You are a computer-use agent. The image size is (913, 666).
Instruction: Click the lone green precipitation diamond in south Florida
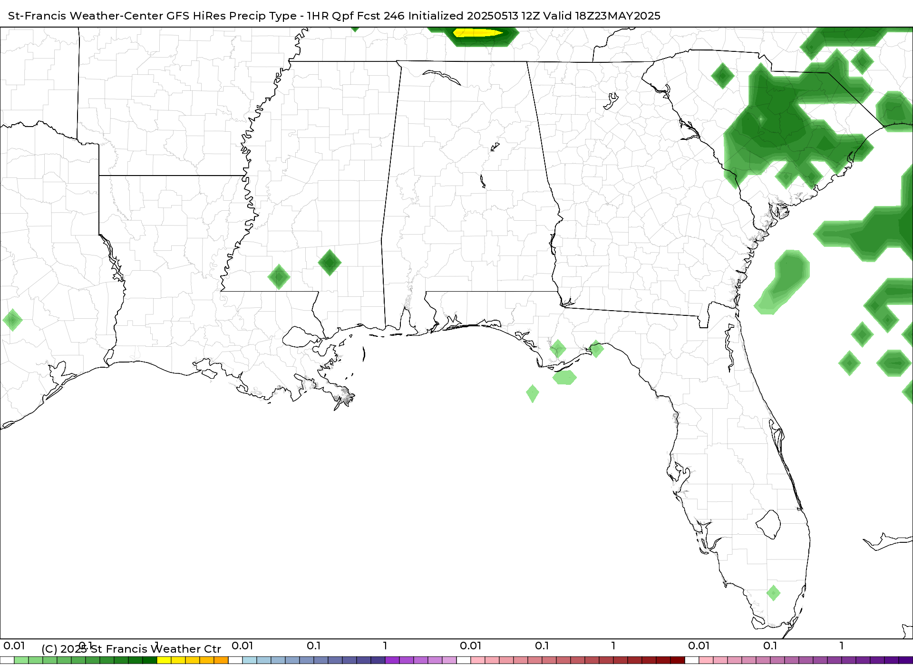(774, 593)
